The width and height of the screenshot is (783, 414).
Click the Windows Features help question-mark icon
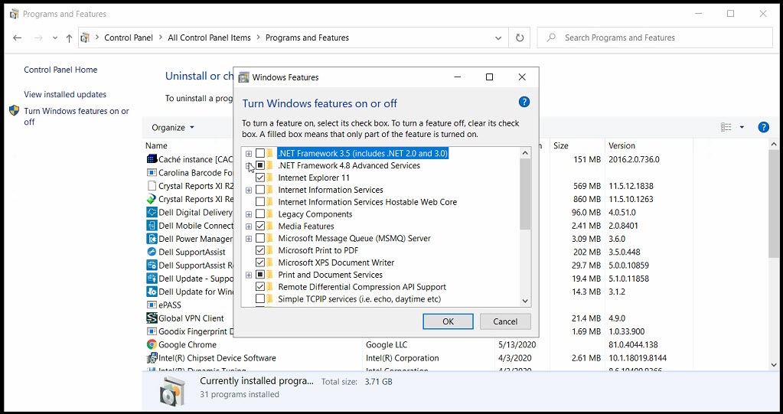524,103
